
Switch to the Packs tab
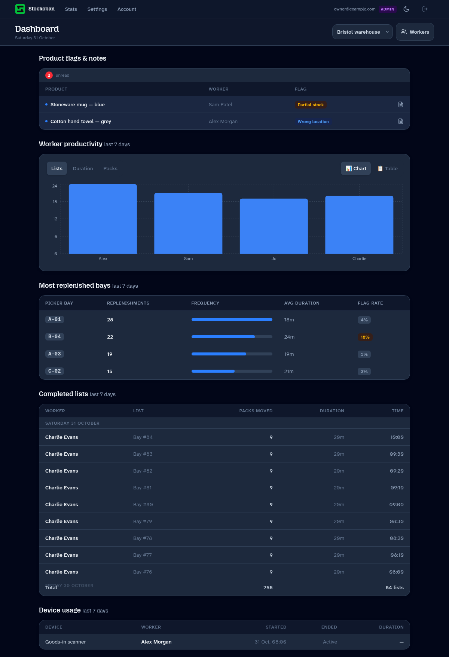pos(110,168)
